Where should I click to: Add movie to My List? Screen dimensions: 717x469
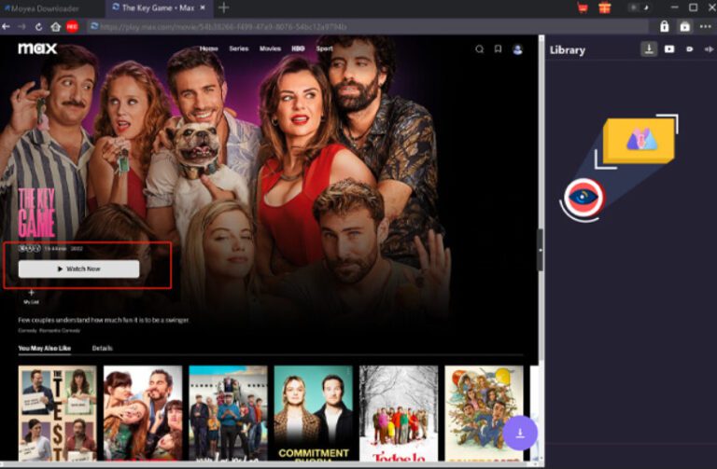coord(32,294)
